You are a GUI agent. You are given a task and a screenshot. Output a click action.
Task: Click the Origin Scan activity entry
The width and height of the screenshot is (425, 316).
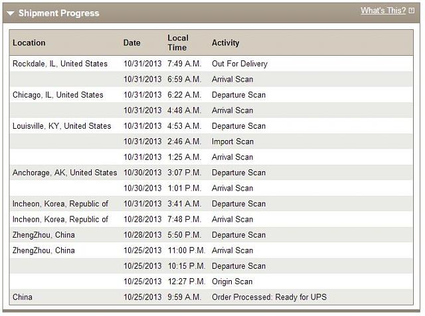232,281
